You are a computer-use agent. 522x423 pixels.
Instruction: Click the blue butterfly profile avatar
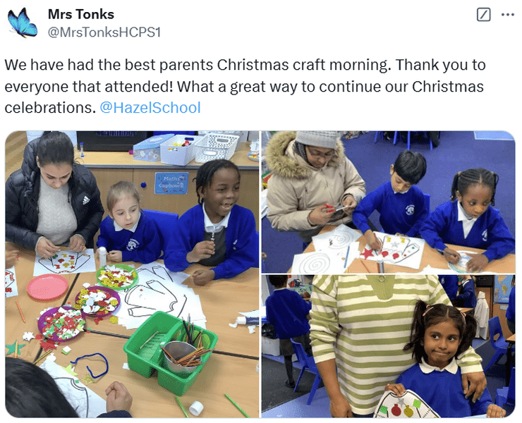point(23,23)
